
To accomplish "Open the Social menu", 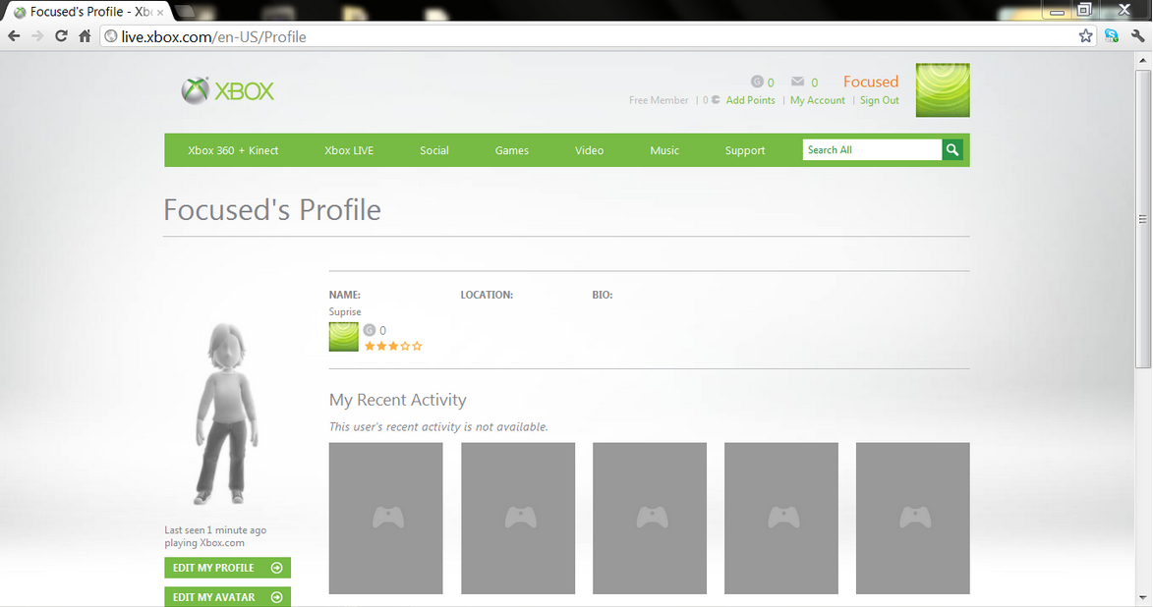I will [x=433, y=150].
